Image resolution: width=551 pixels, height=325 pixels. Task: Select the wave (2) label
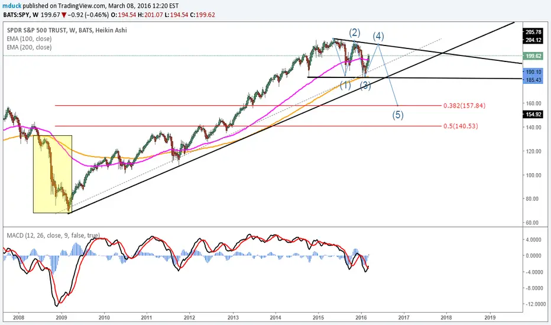355,32
